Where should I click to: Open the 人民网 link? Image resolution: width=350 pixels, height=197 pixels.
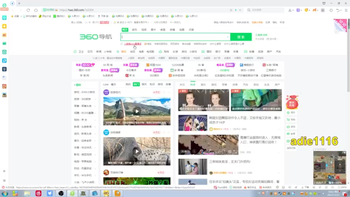pos(131,58)
